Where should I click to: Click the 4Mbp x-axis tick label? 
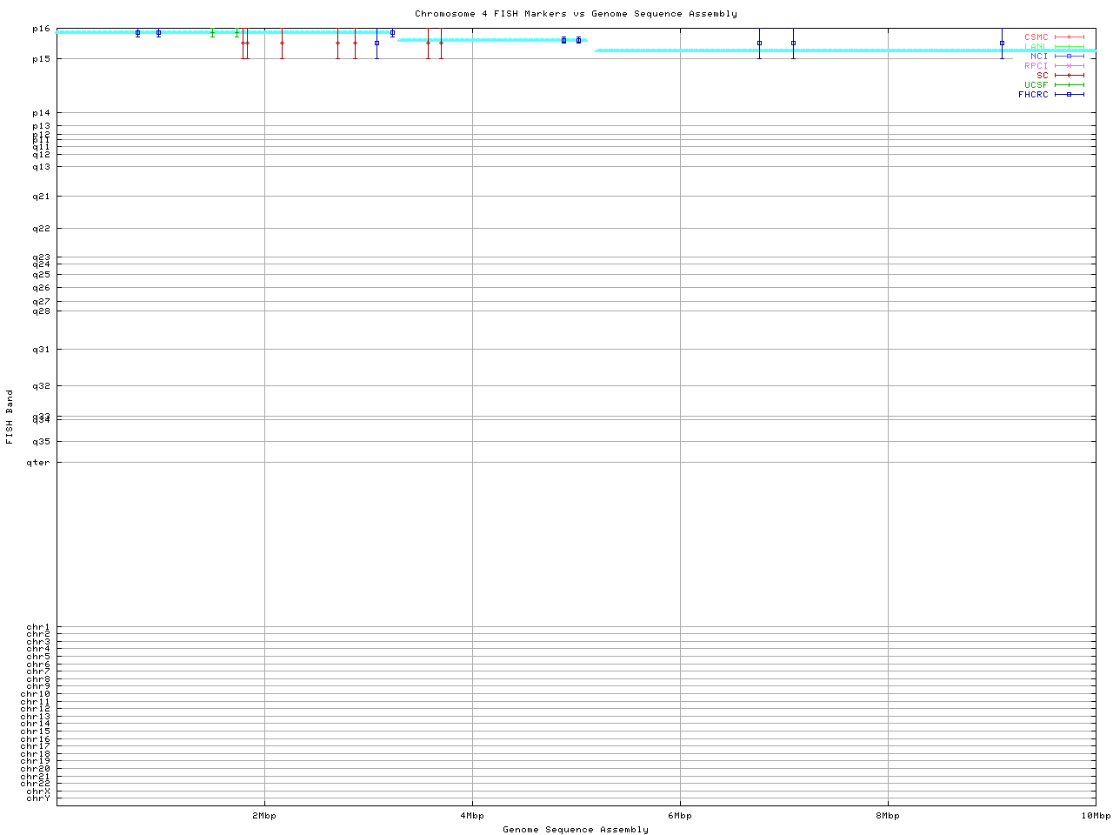tap(472, 816)
